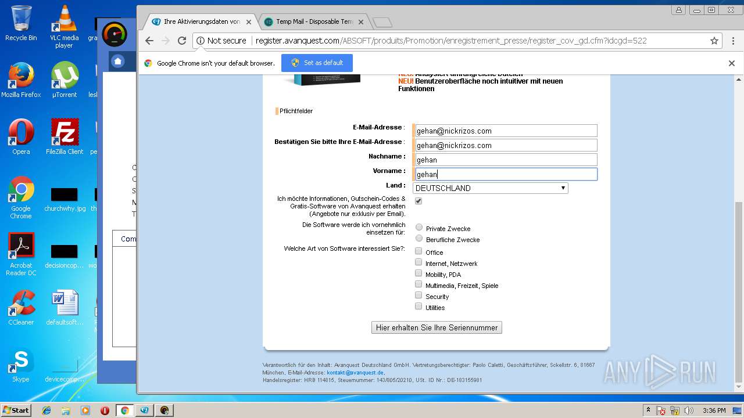Check the Mobility, PDA checkbox
Viewport: 744px width, 418px height.
[x=419, y=273]
